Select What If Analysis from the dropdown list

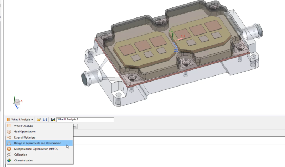point(23,126)
